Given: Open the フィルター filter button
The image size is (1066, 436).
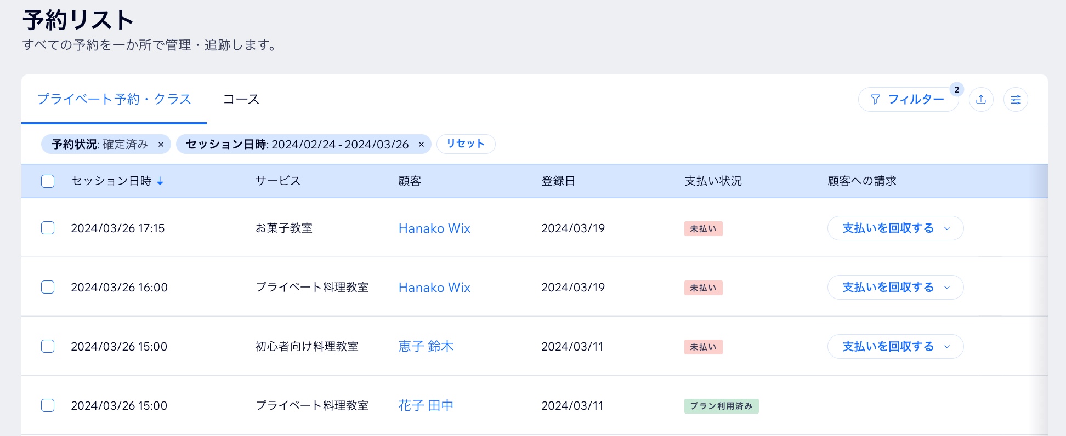Looking at the screenshot, I should (908, 100).
